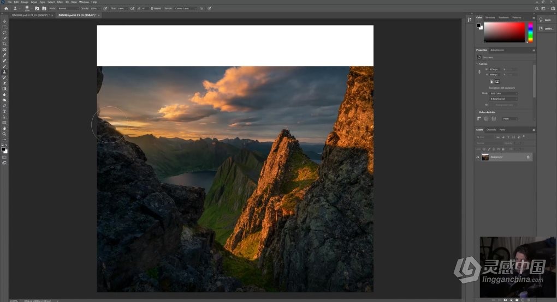Screen dimensions: 557x302
Task: Set canvas orientation to portrait
Action: (x=491, y=82)
